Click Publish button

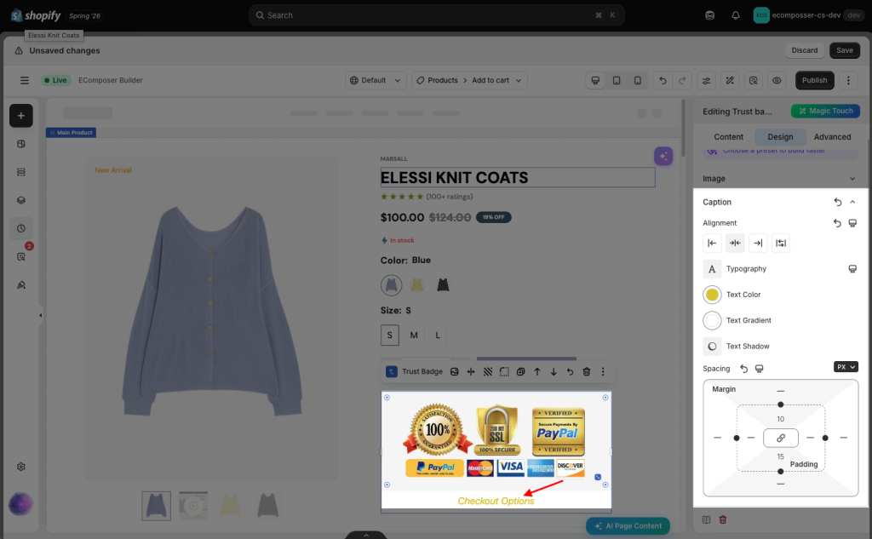815,80
